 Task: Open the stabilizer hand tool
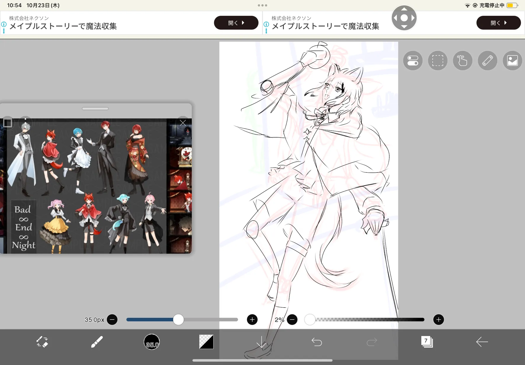coord(463,60)
